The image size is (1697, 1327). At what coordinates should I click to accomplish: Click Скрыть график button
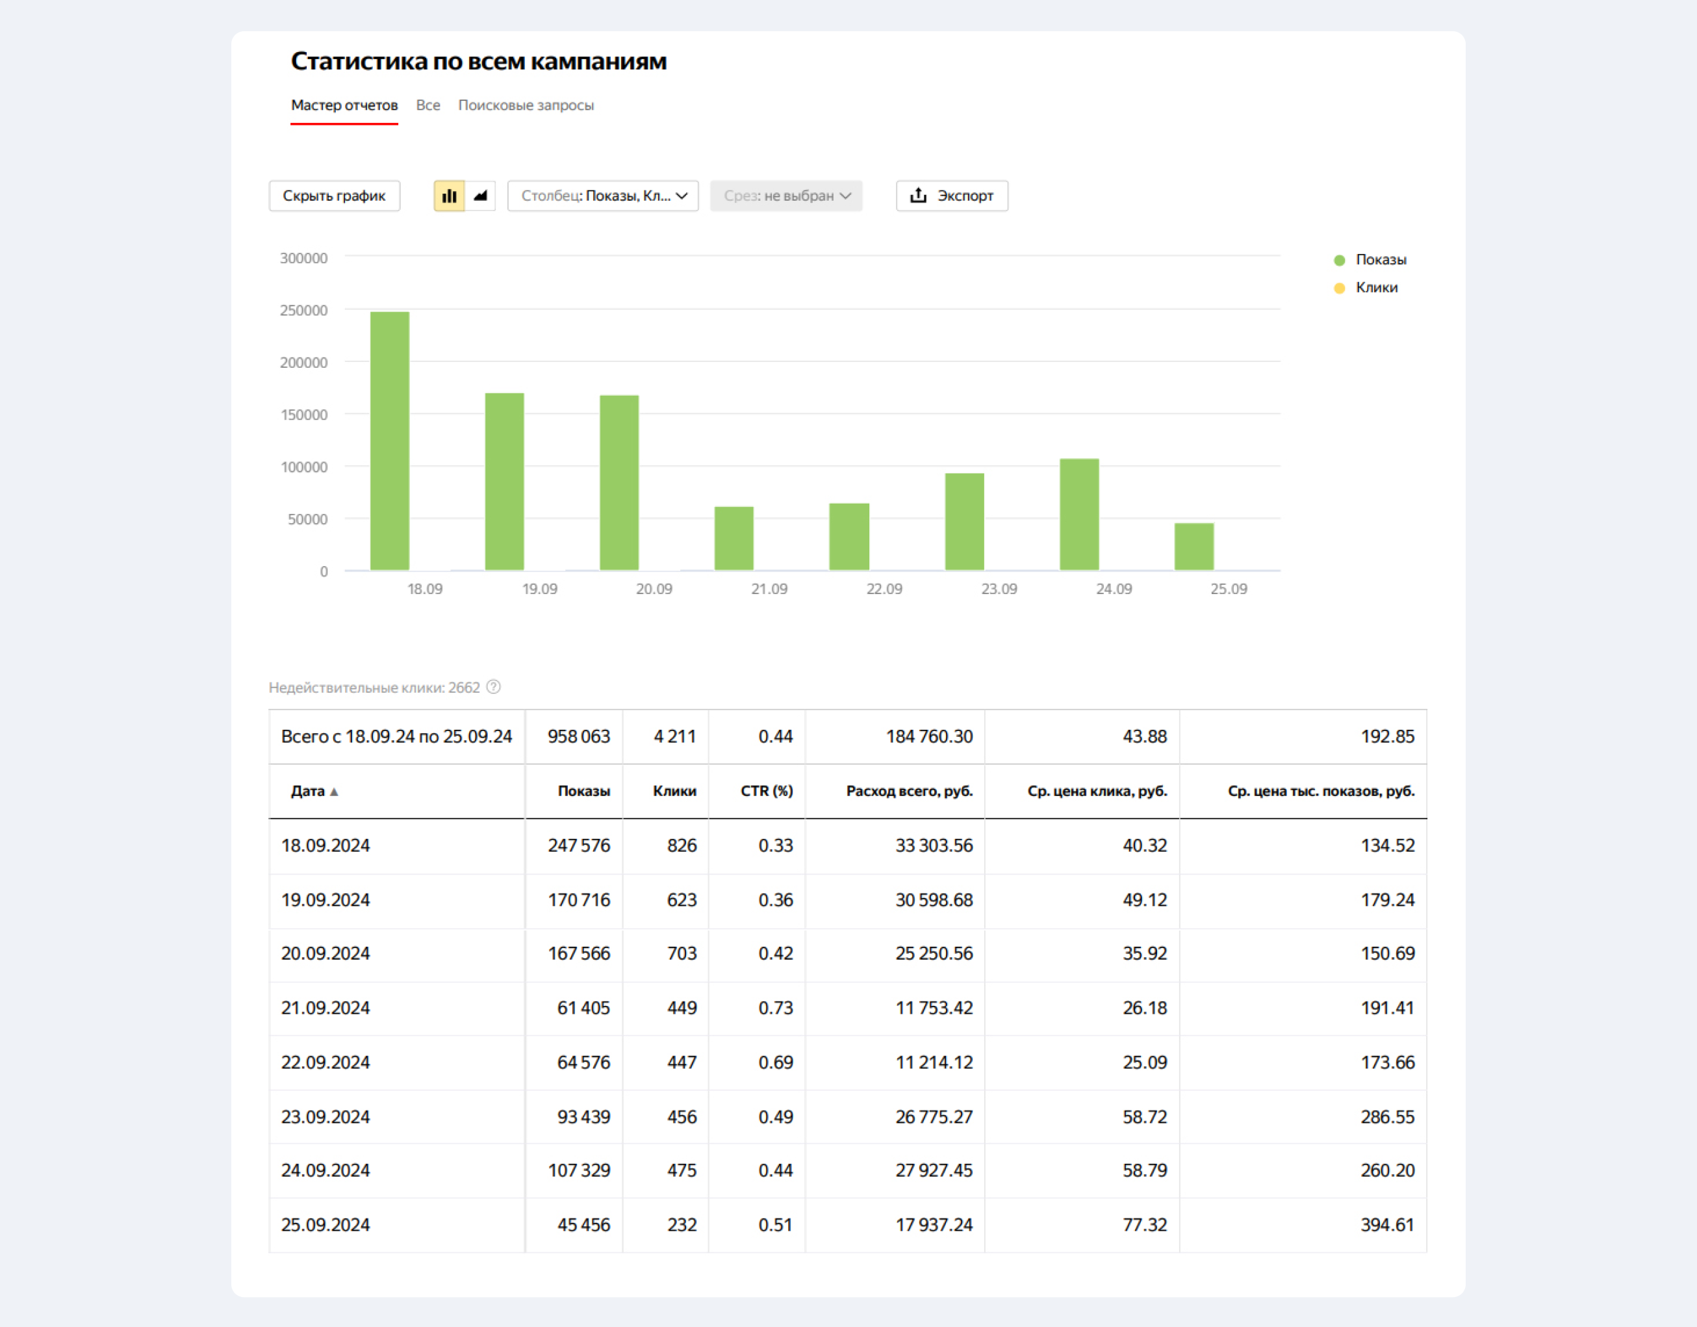coord(334,196)
